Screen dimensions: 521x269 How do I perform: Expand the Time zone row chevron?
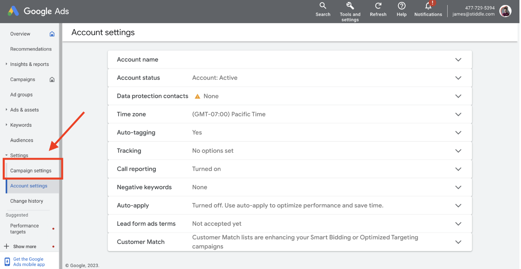(458, 114)
